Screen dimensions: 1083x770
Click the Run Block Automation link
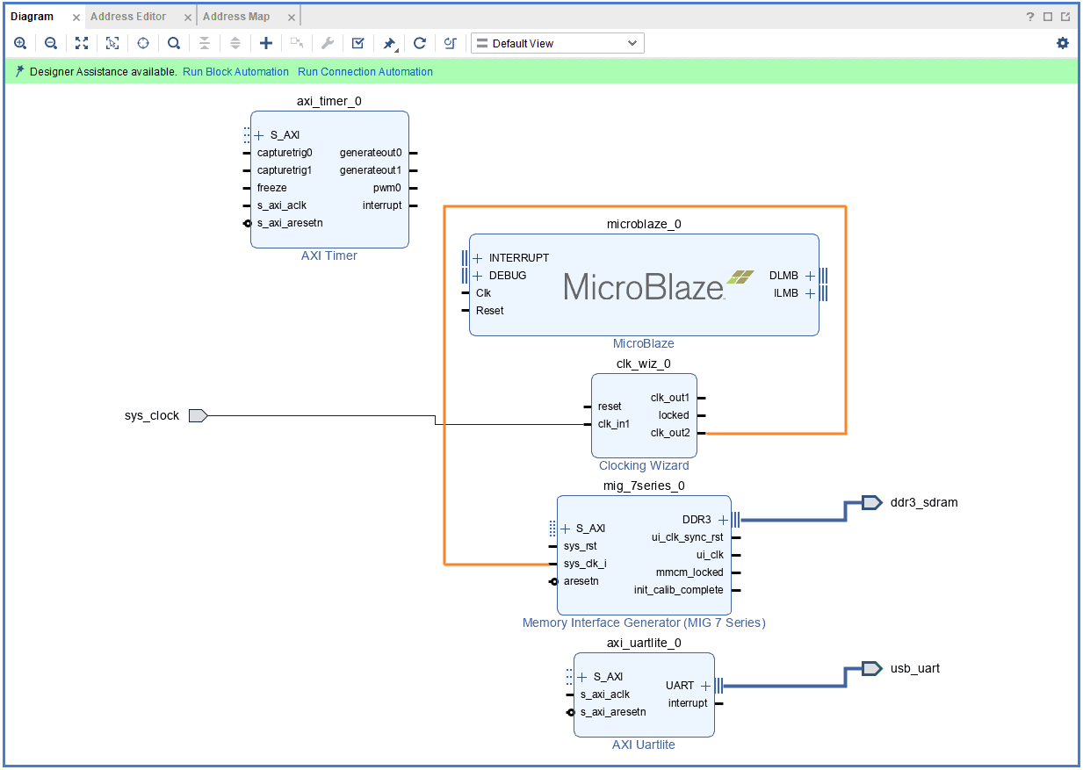[235, 72]
